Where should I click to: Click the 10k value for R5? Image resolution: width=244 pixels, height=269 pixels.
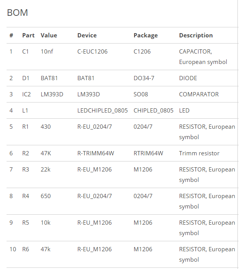pyautogui.click(x=45, y=223)
